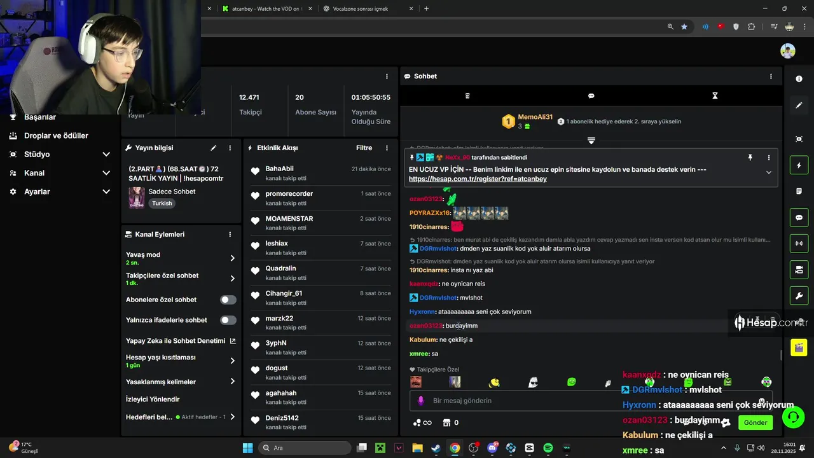Viewport: 814px width, 458px height.
Task: Expand the pinned message chevron
Action: [x=768, y=172]
